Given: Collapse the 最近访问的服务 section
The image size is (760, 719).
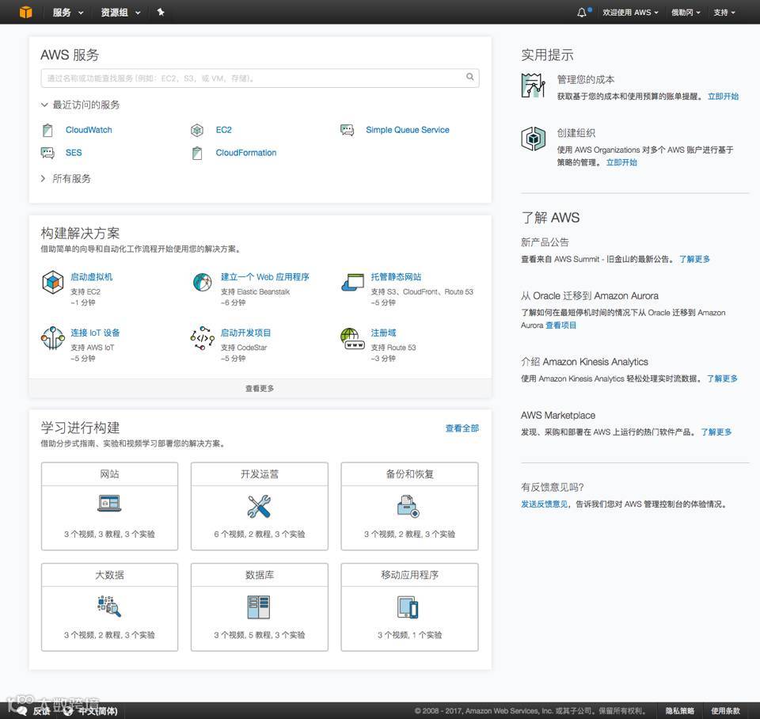Looking at the screenshot, I should coord(81,105).
